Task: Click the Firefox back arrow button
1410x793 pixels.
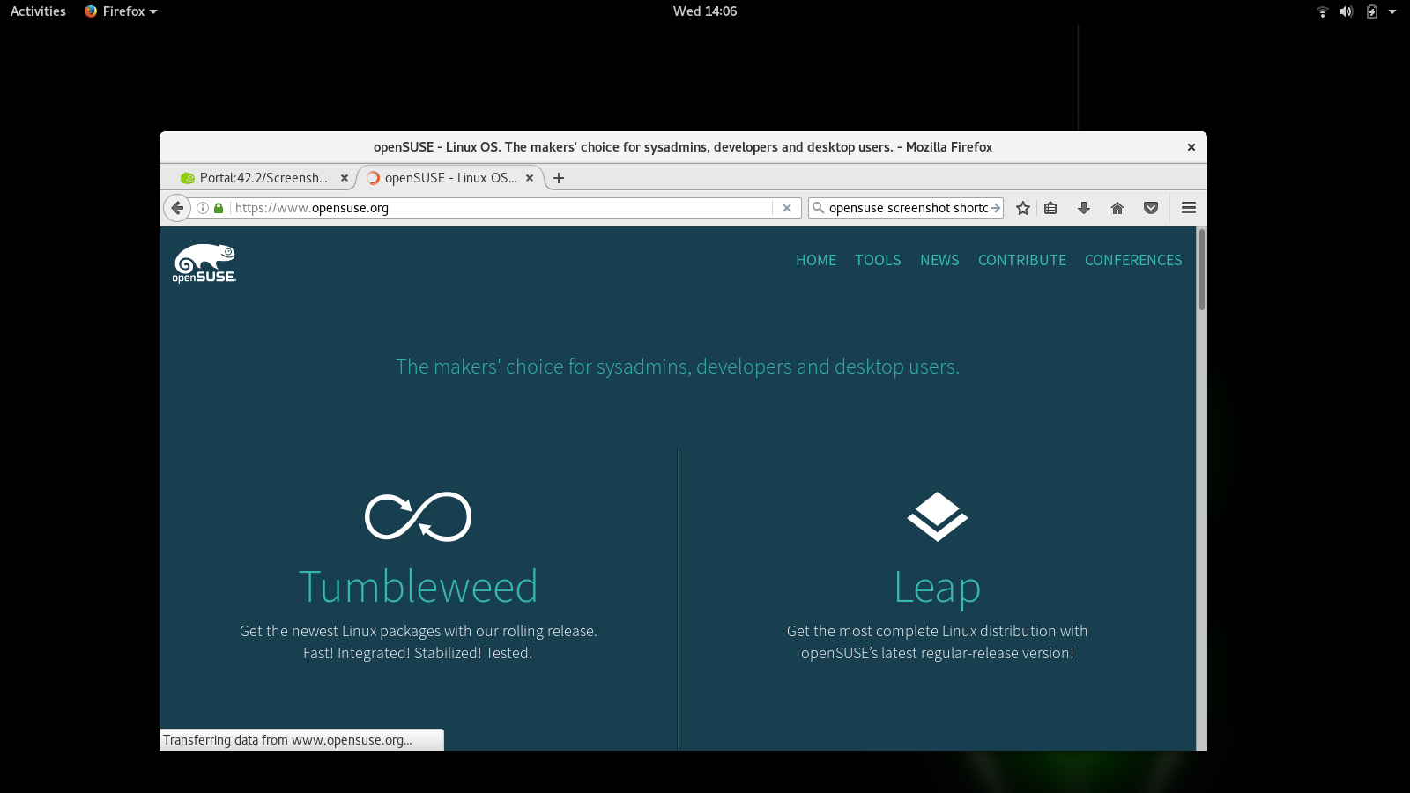Action: tap(177, 208)
